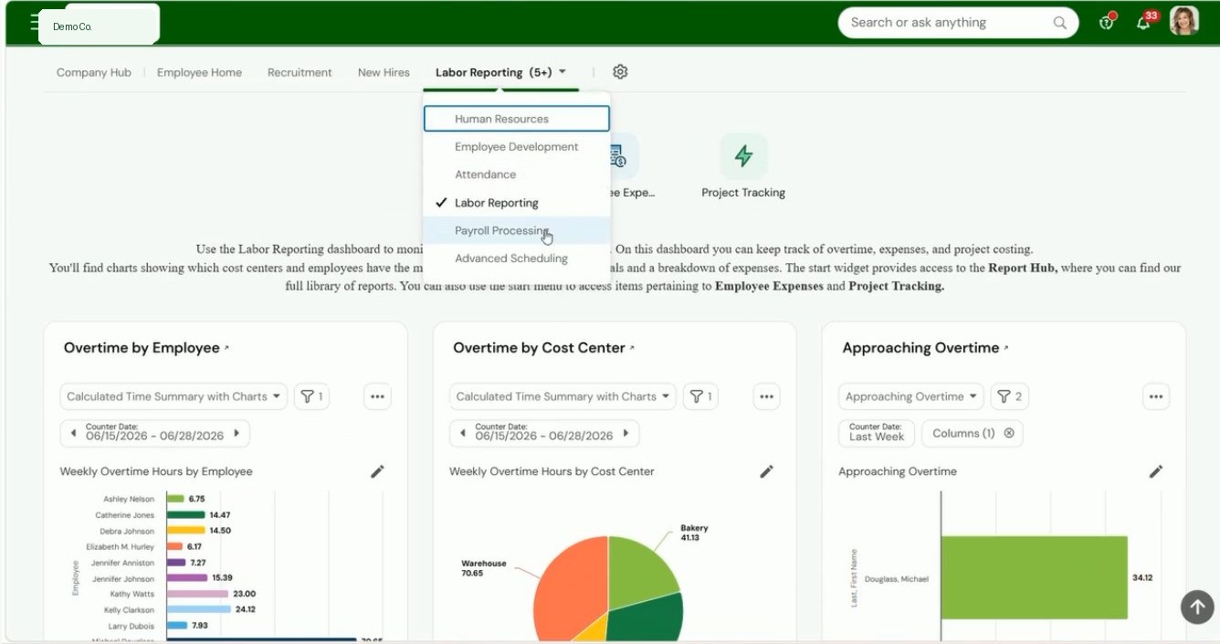The height and width of the screenshot is (644, 1220).
Task: Switch to the Recruitment tab
Action: pyautogui.click(x=300, y=72)
